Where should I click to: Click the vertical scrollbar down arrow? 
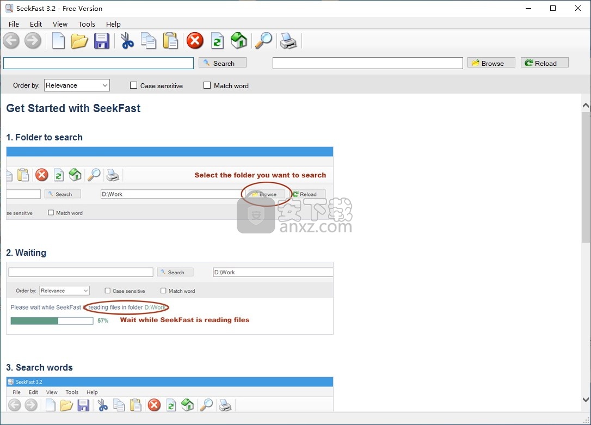tap(586, 399)
